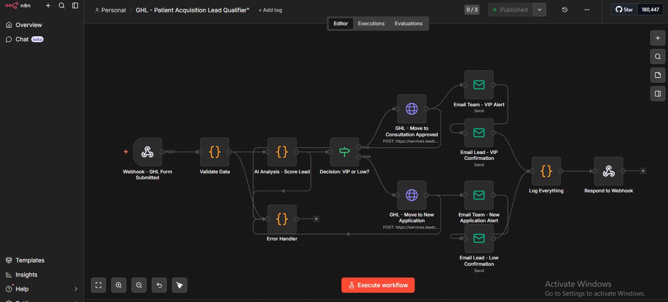Open search from the sidebar magnifier icon

point(62,5)
